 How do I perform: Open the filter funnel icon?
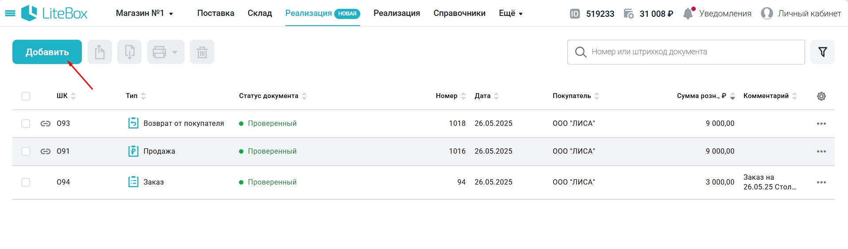[822, 52]
